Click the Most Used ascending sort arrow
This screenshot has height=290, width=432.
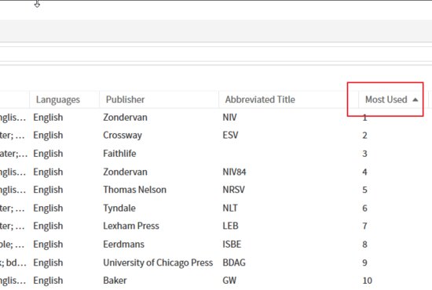tap(416, 100)
